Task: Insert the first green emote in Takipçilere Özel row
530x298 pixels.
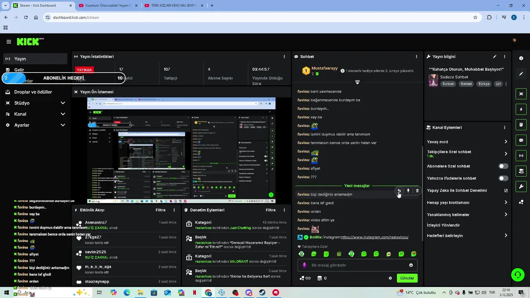Action: [301, 254]
